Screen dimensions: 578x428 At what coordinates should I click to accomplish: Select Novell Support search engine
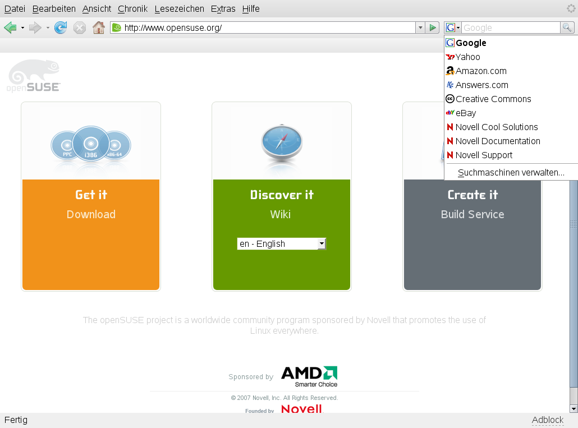[x=511, y=155]
